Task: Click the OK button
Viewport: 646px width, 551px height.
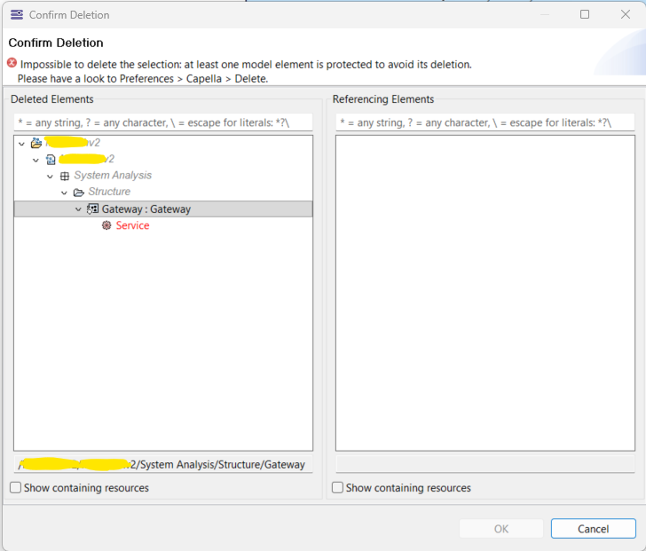Action: 500,529
